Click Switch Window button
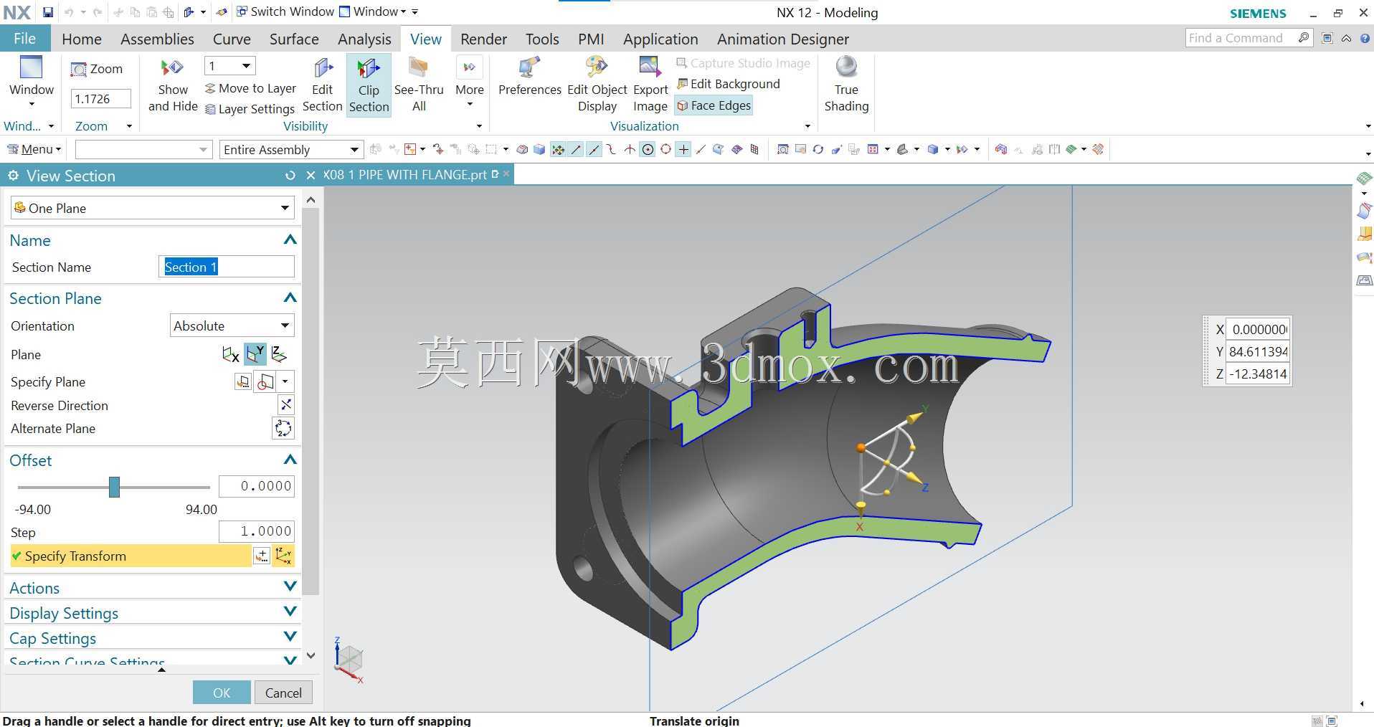The width and height of the screenshot is (1374, 727). pyautogui.click(x=285, y=11)
